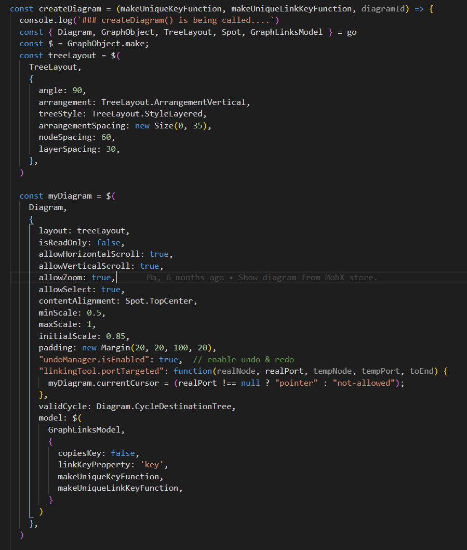Screen dimensions: 467x550
Task: Click the "pointer" string literal
Action: coord(296,383)
